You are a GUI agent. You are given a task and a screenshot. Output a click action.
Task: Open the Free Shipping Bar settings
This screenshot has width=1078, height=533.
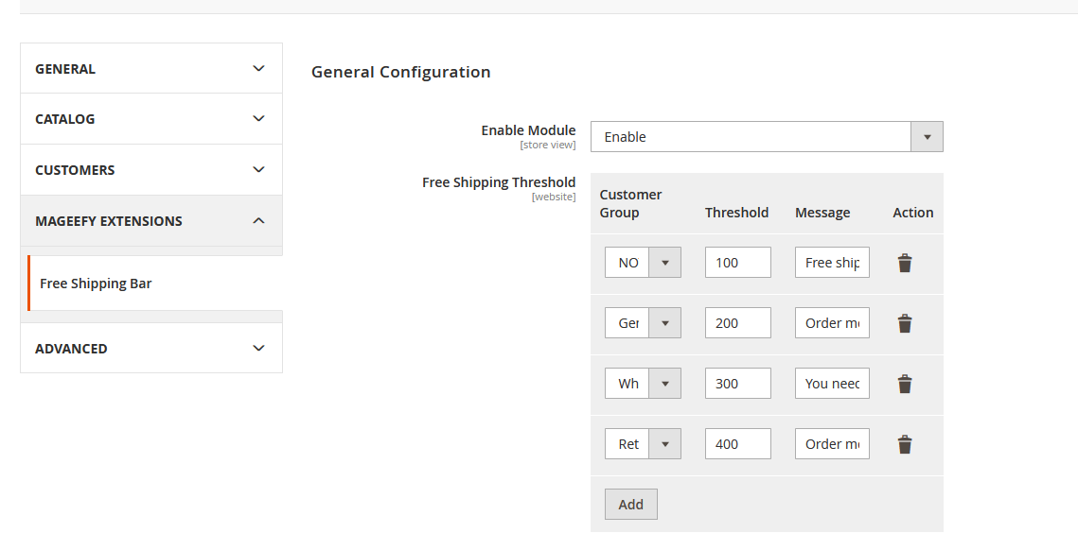click(96, 284)
